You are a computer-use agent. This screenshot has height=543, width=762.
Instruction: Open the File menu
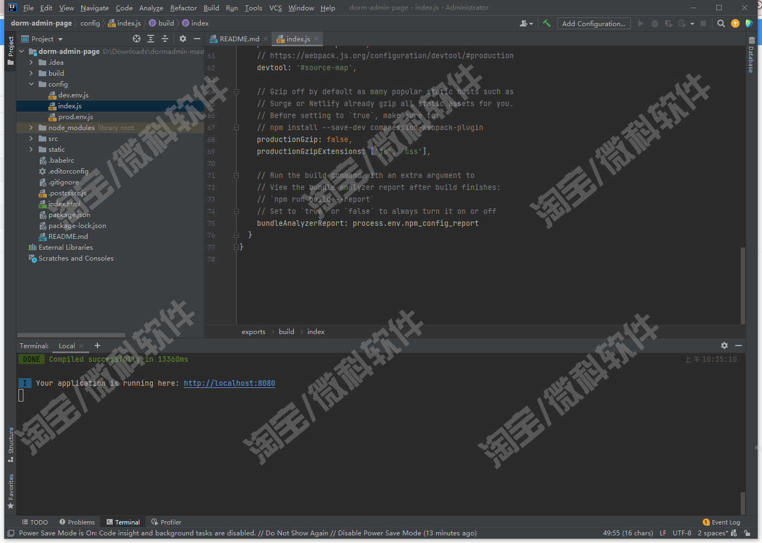pos(28,8)
